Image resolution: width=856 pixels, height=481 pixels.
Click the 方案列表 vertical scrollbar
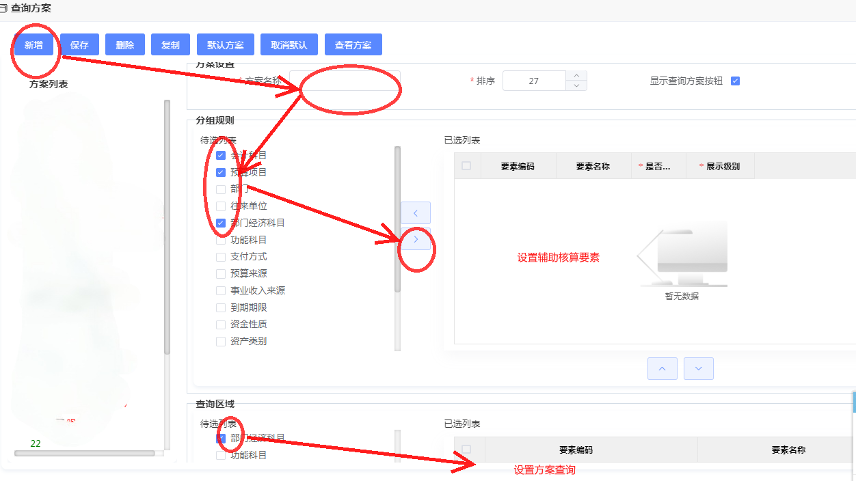pos(167,225)
